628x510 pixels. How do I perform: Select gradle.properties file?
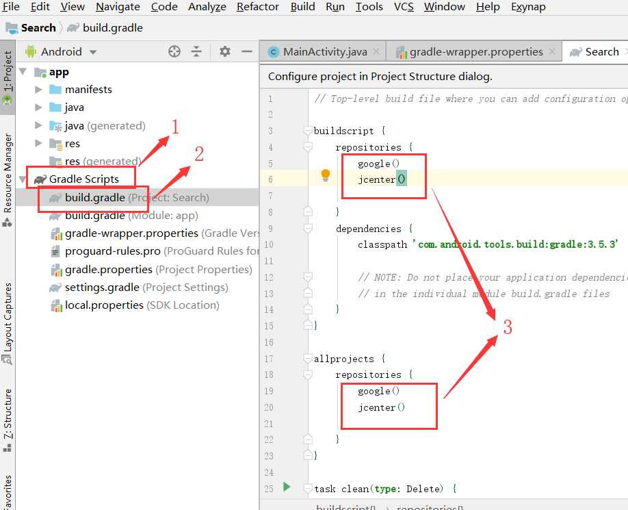[151, 270]
